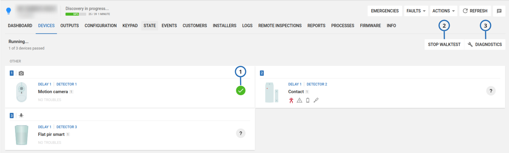This screenshot has width=509, height=153.
Task: Click the lightbulb logo icon
Action: (8, 11)
